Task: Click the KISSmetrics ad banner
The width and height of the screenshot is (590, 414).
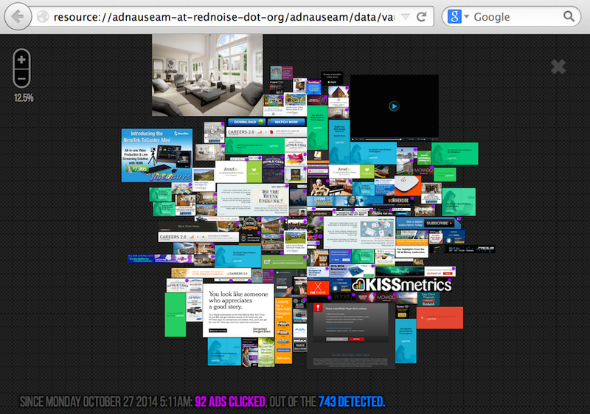Action: coord(402,285)
